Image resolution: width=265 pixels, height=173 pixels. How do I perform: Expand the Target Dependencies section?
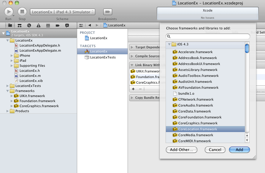[132, 47]
